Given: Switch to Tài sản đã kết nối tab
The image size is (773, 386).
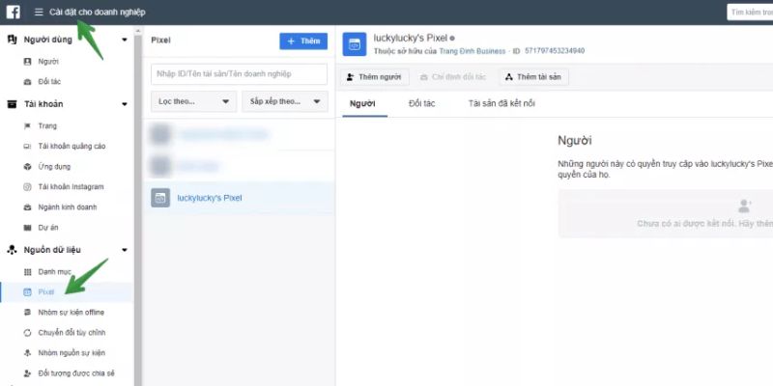Looking at the screenshot, I should pyautogui.click(x=501, y=104).
